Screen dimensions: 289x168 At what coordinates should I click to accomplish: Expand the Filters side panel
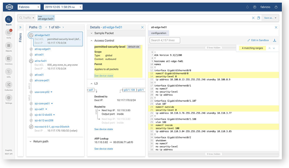coord(20,27)
